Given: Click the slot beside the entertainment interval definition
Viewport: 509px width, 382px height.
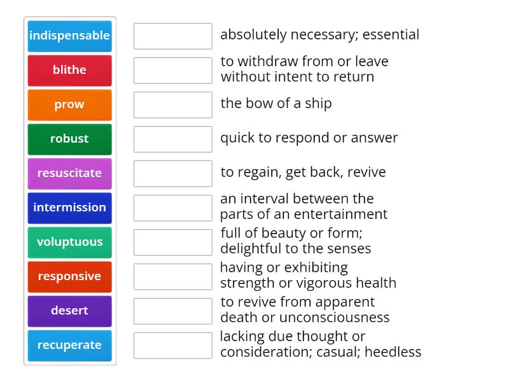Looking at the screenshot, I should point(172,208).
